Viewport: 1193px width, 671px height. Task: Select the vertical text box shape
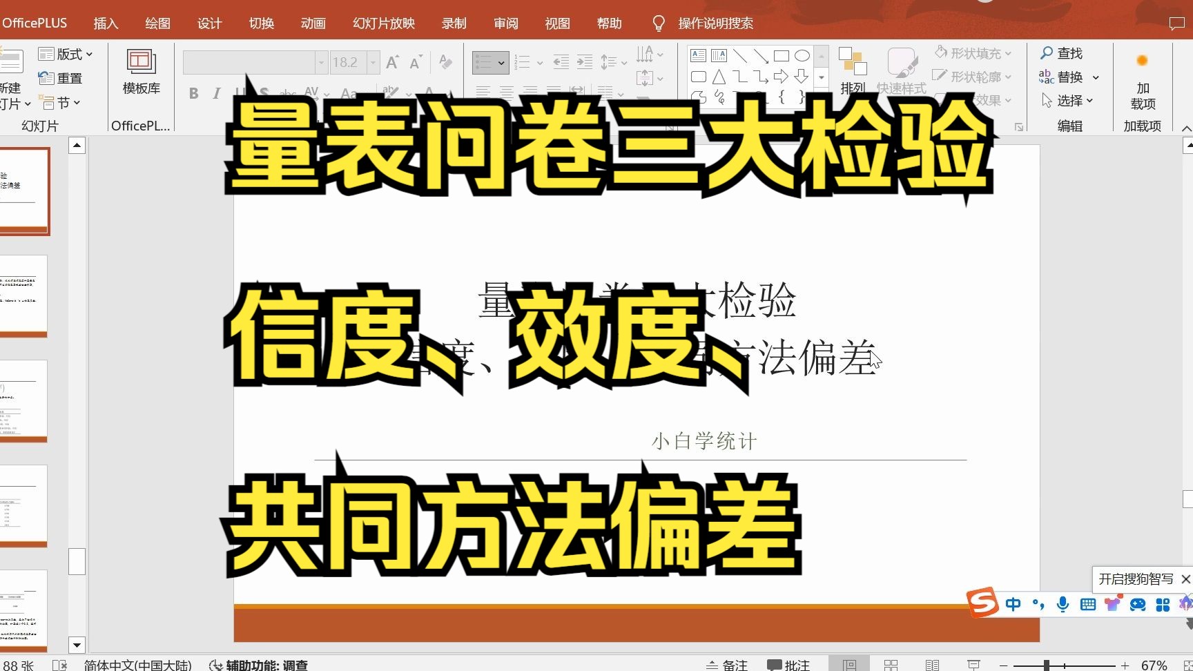[719, 56]
